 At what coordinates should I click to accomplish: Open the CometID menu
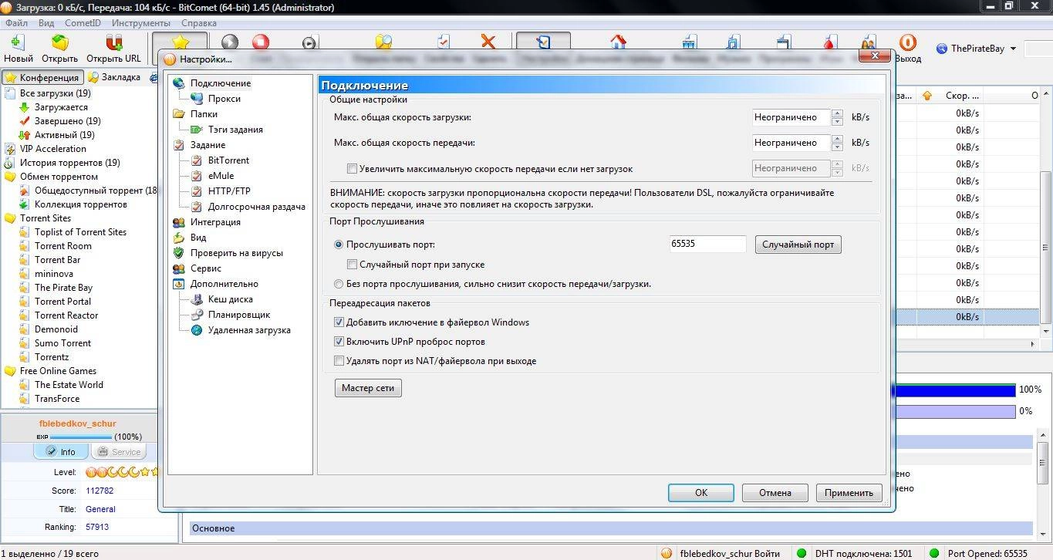83,23
